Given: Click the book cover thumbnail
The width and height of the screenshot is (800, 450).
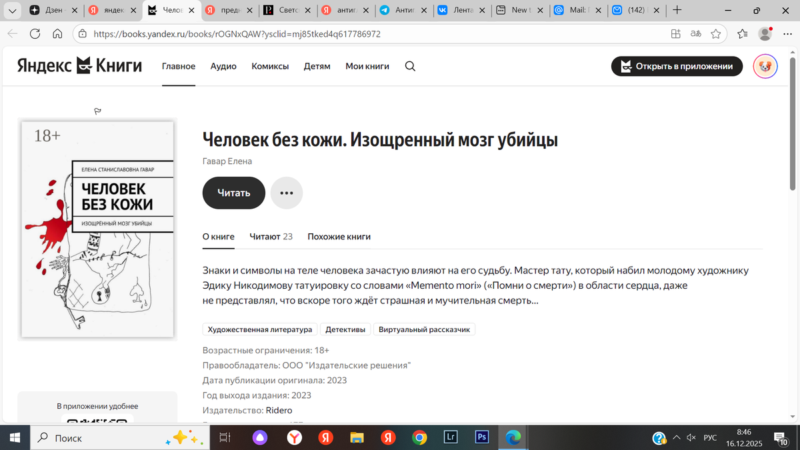Looking at the screenshot, I should pyautogui.click(x=98, y=229).
